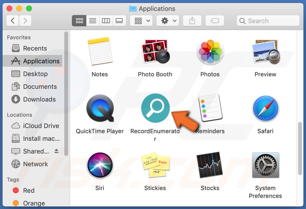Screen dimensions: 306x209
Task: Select the RecordEnumerator magnifier icon
Action: point(155,108)
